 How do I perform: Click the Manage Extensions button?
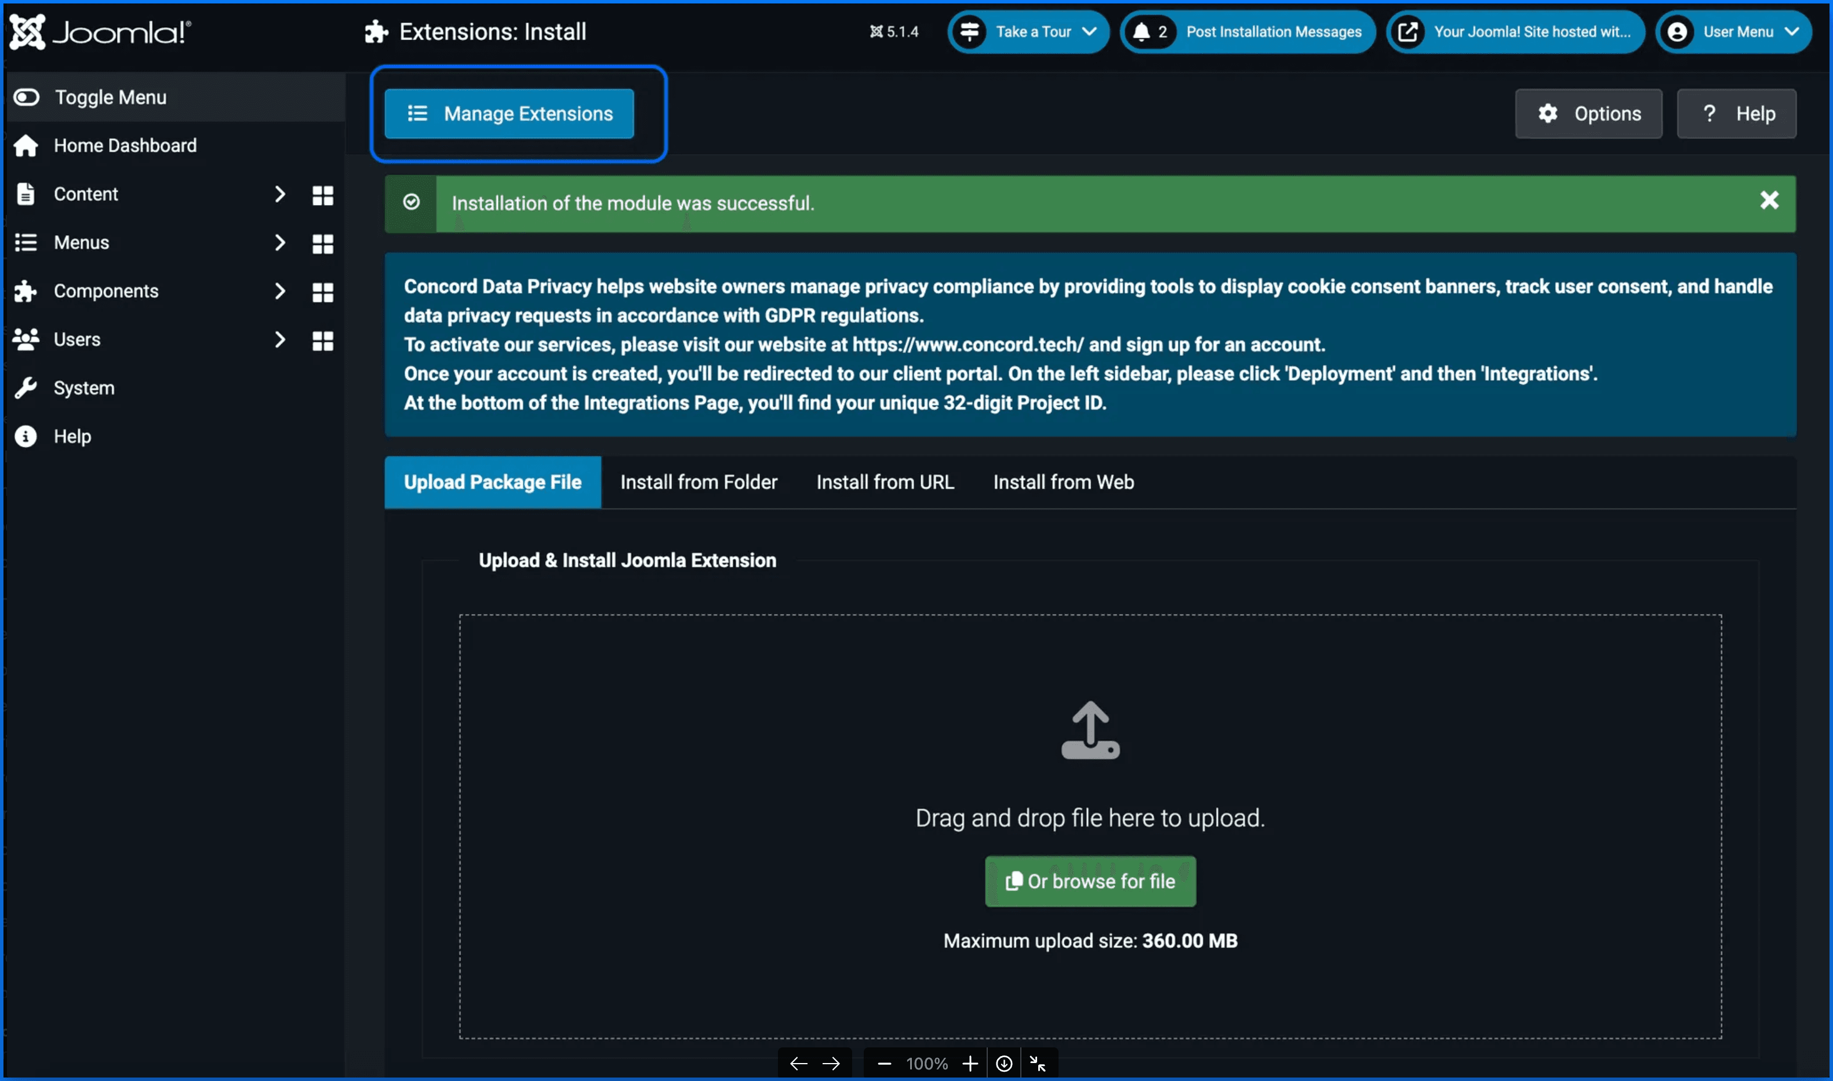click(509, 114)
